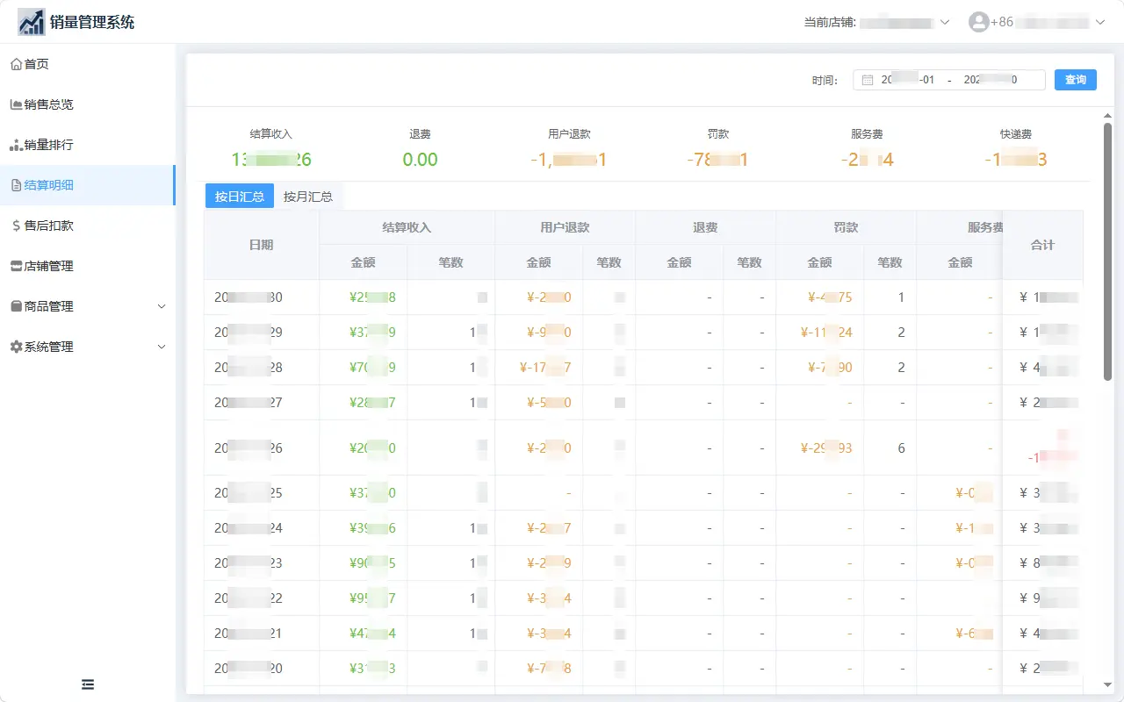The height and width of the screenshot is (702, 1124).
Task: Collapse the sidebar using bottom menu icon
Action: click(x=88, y=684)
